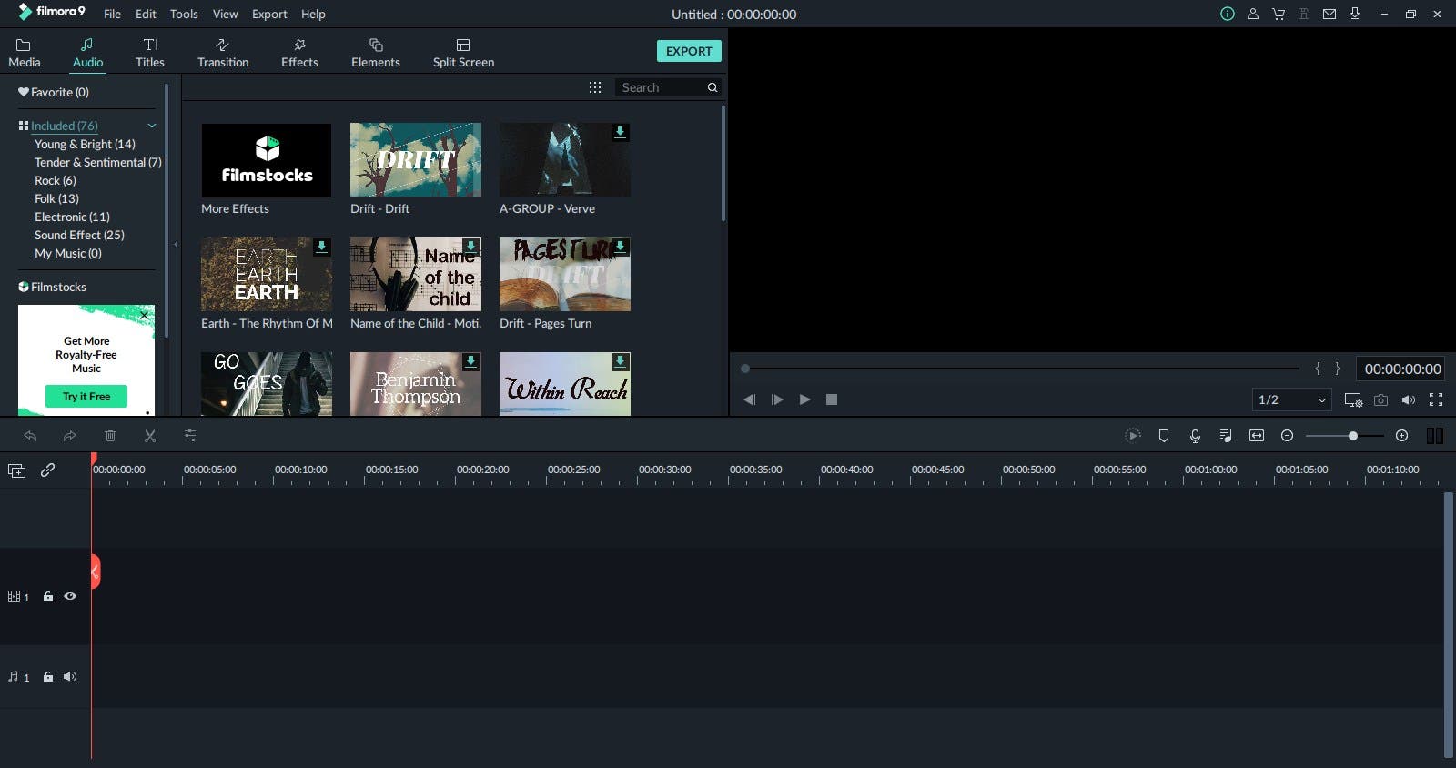This screenshot has height=768, width=1456.
Task: Open the File menu
Action: [x=112, y=14]
